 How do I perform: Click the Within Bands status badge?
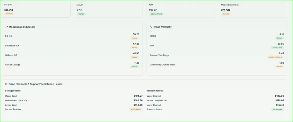(x=136, y=109)
